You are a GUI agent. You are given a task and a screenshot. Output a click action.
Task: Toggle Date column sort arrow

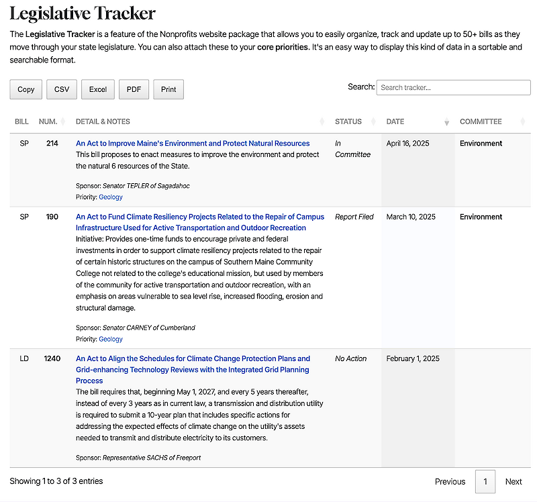pos(446,121)
